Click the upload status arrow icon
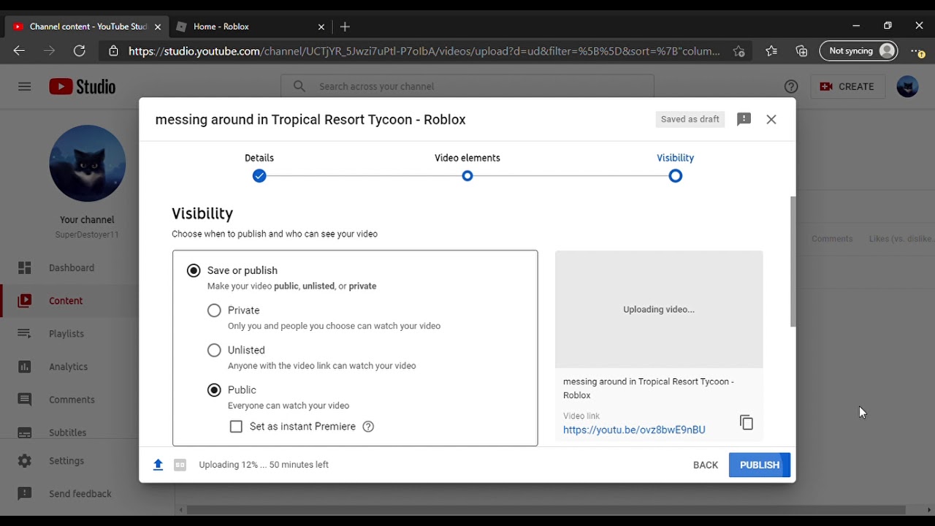 click(158, 465)
